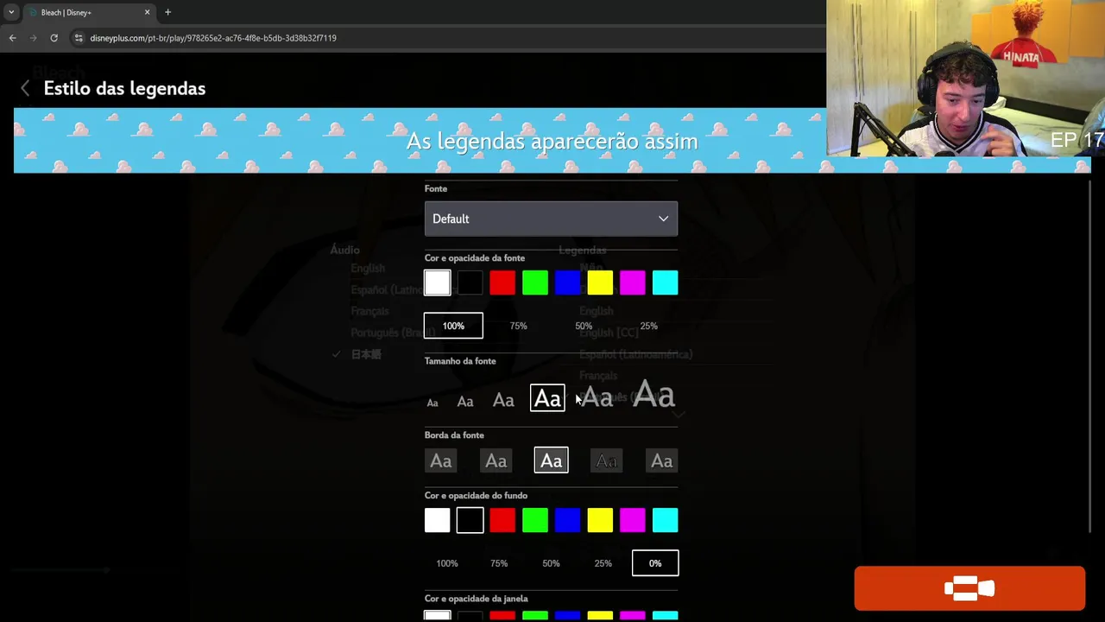Set font opacity to 100%
This screenshot has height=622, width=1105.
(453, 326)
